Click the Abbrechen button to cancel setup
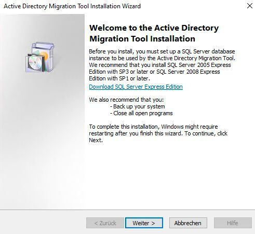This screenshot has width=255, height=234. coord(188,223)
